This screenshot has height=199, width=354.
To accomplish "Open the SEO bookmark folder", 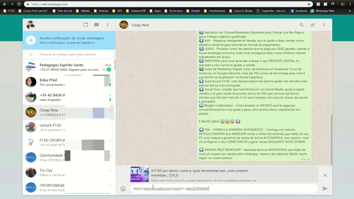I will coord(117,11).
